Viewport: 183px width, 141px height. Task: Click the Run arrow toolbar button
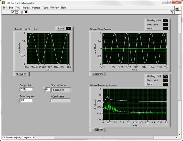point(13,12)
